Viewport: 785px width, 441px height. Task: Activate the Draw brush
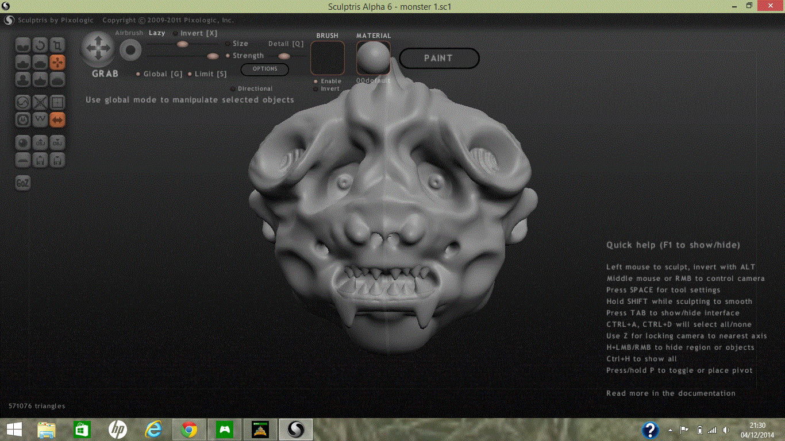[22, 62]
